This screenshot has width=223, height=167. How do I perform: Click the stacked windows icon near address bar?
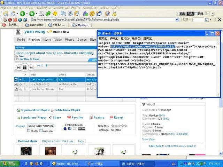coord(25,20)
